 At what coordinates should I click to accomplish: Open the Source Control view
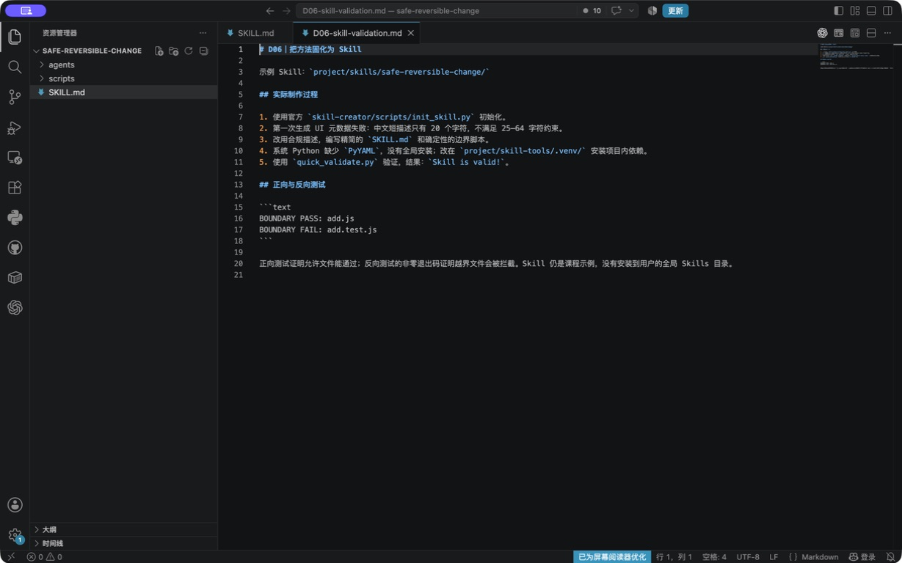coord(15,97)
